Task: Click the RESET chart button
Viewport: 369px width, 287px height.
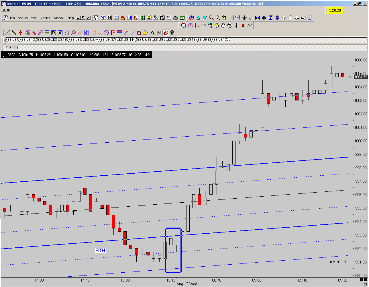Action: pyautogui.click(x=310, y=18)
